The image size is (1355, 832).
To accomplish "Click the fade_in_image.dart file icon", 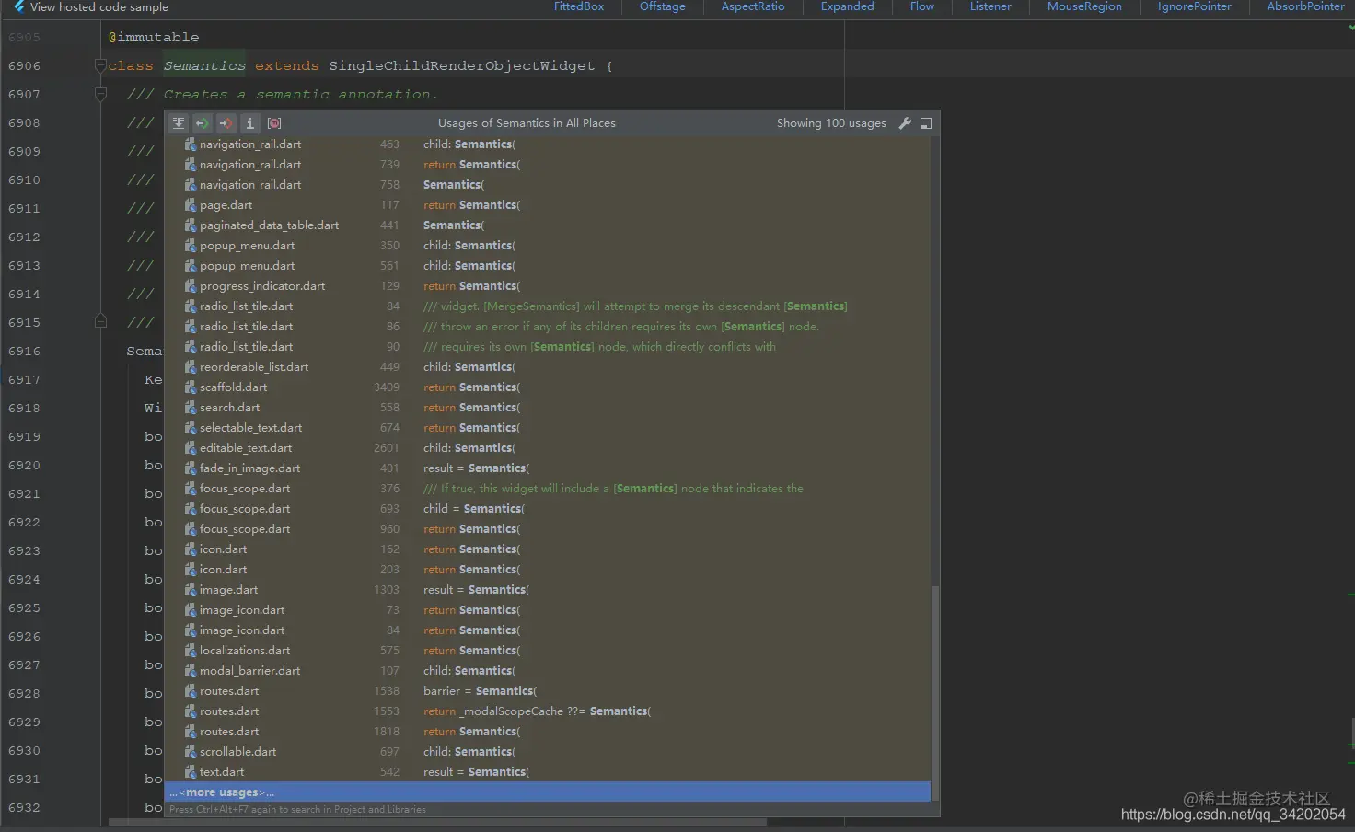I will tap(191, 468).
